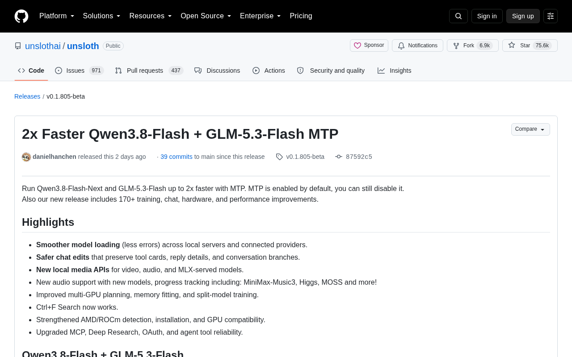This screenshot has height=357, width=572.
Task: Click the 'Strengthened AMD/ROCm detection' bullet
Action: click(151, 320)
